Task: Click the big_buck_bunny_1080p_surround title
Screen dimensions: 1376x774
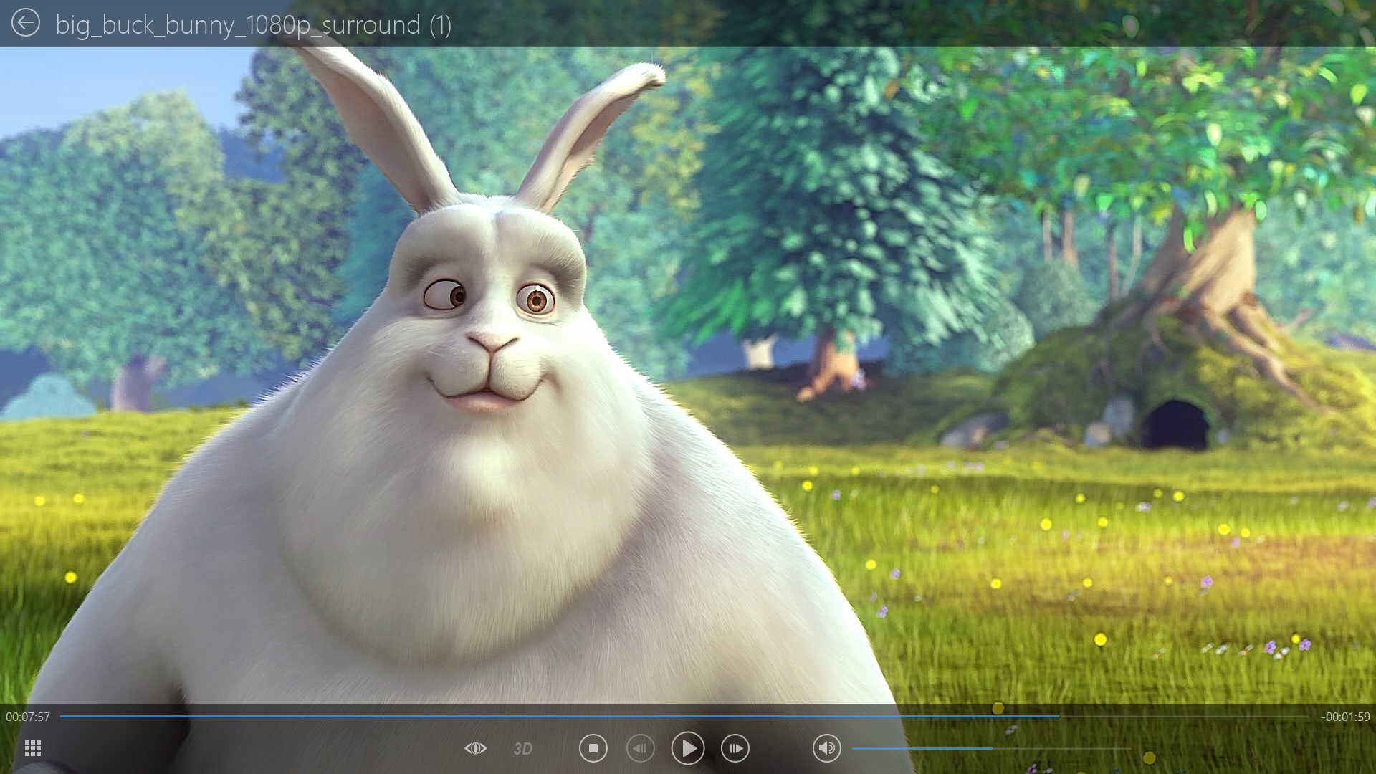Action: tap(254, 25)
